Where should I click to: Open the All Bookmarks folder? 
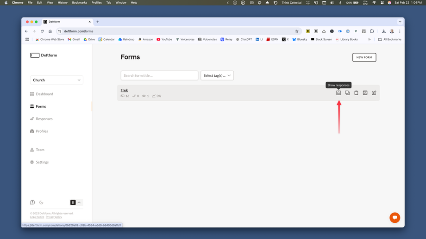(389, 39)
